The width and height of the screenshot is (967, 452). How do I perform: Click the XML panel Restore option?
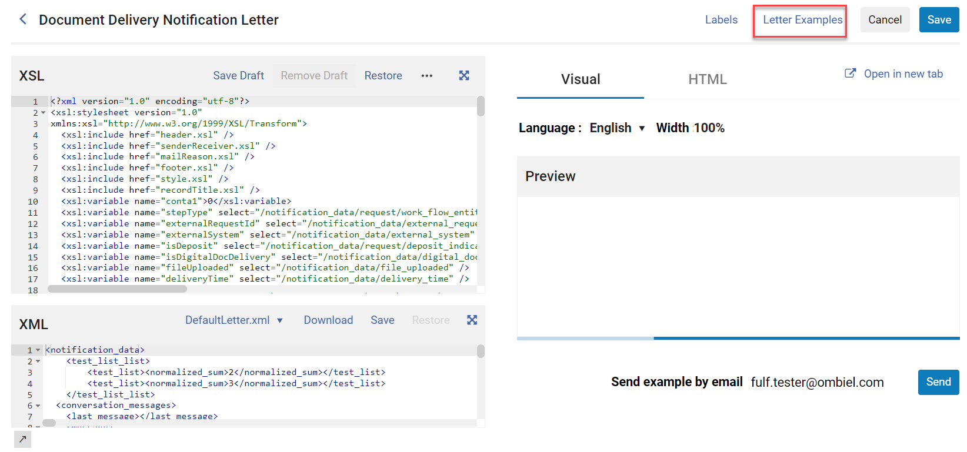(x=431, y=320)
